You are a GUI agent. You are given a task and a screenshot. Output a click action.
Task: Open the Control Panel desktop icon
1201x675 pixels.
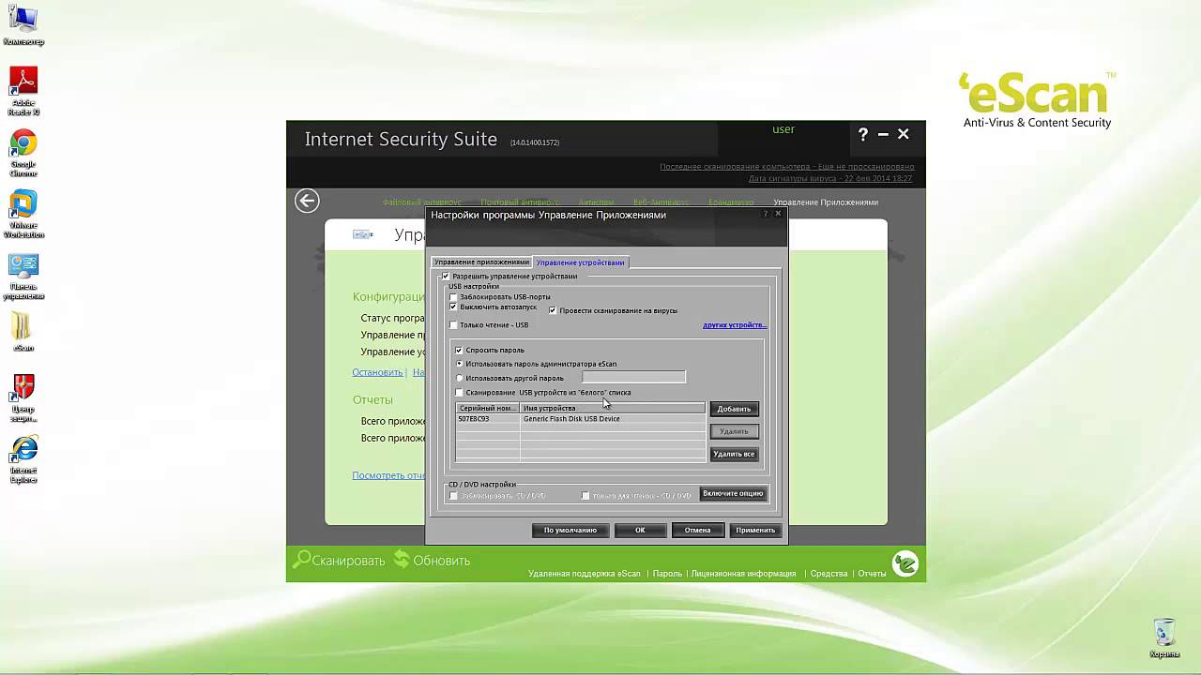click(x=23, y=277)
